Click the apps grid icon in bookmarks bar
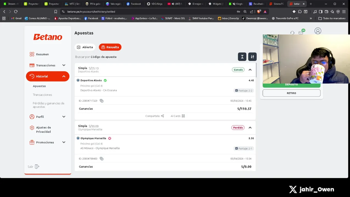 coord(4,18)
